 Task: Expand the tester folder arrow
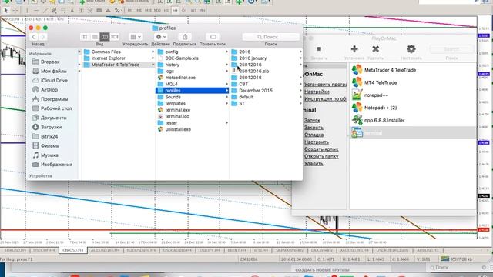(x=226, y=123)
